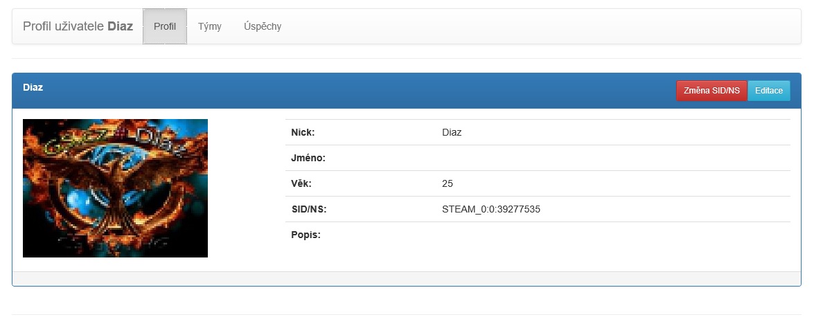
Task: Switch to the Týmy tab
Action: point(210,26)
